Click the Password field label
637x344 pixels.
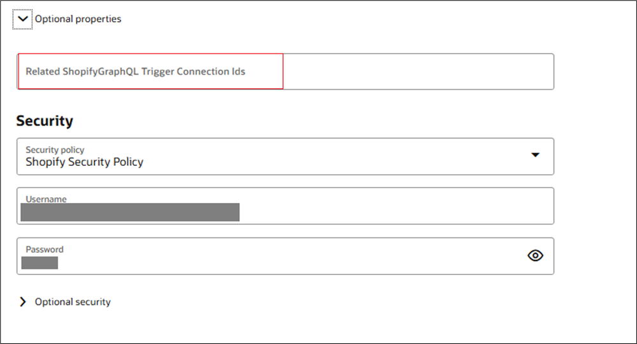[45, 250]
